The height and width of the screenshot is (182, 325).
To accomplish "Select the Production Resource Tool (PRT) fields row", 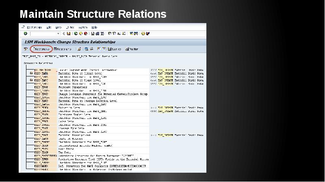I will click(91, 159).
